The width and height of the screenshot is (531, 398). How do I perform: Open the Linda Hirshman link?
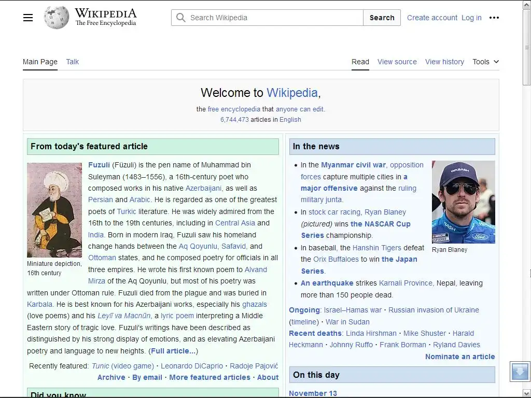tap(371, 333)
